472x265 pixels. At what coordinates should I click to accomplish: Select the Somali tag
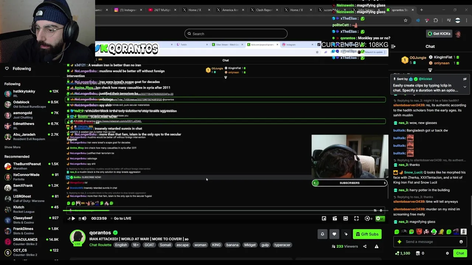(165, 245)
